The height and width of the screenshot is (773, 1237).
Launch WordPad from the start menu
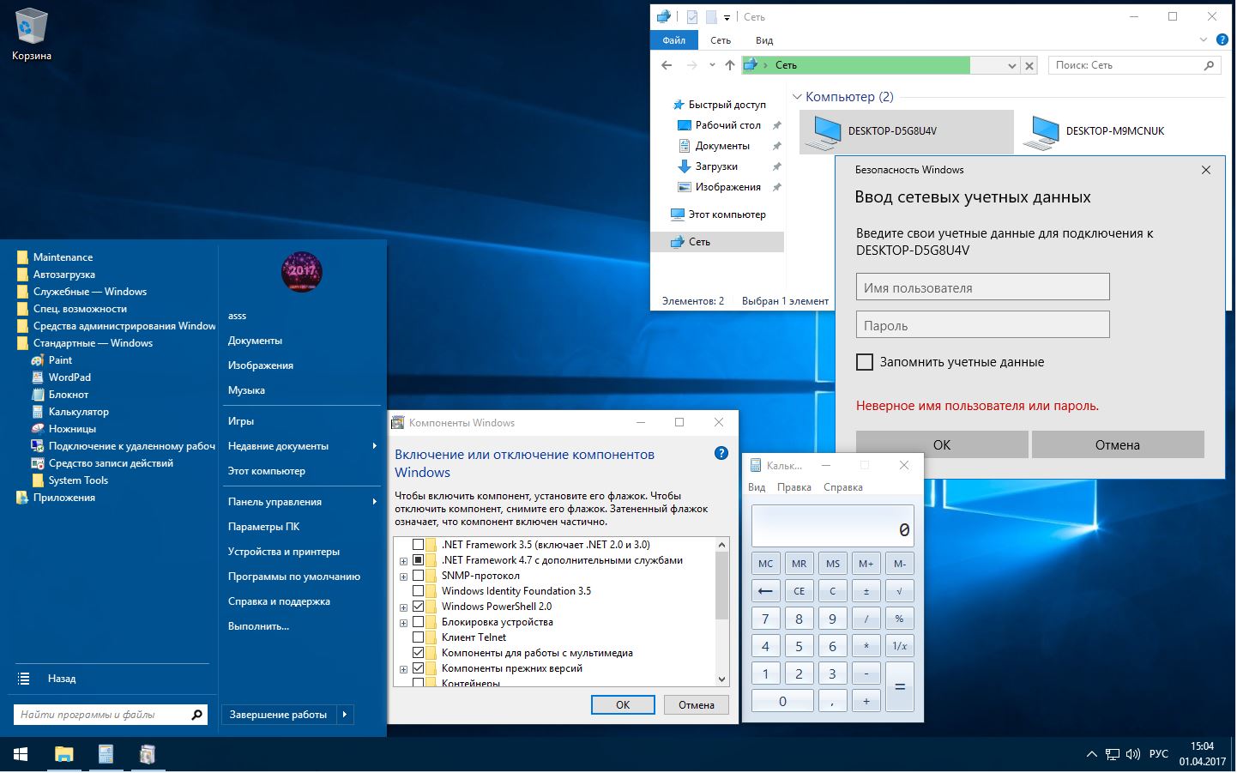69,377
